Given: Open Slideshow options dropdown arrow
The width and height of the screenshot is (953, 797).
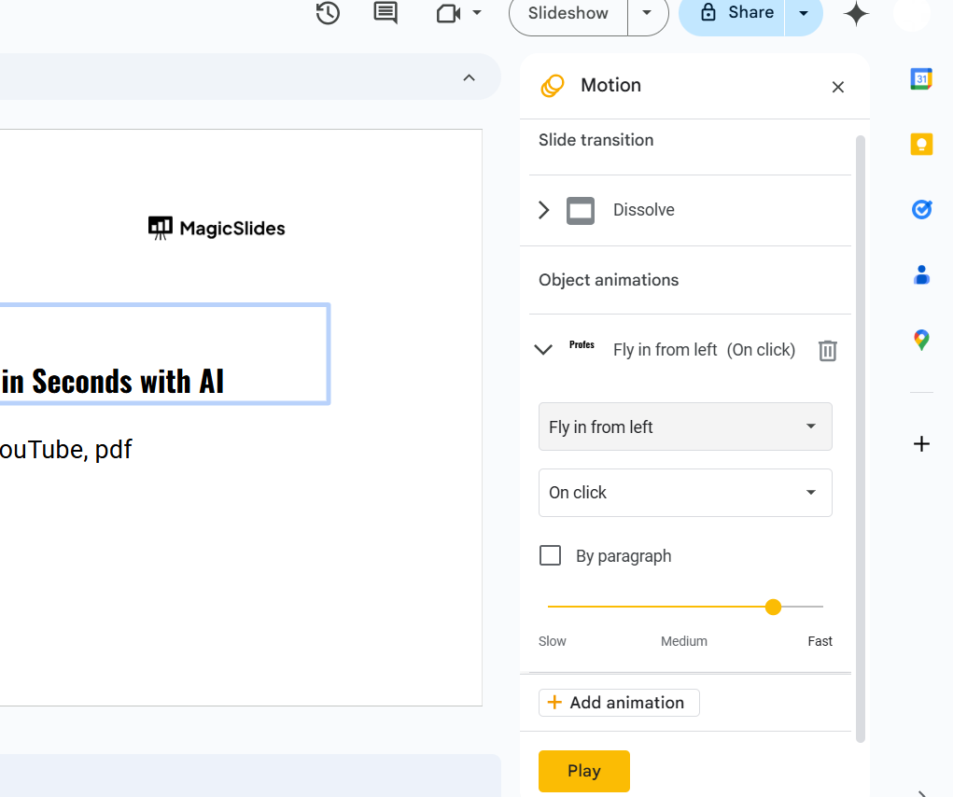Looking at the screenshot, I should pos(647,13).
